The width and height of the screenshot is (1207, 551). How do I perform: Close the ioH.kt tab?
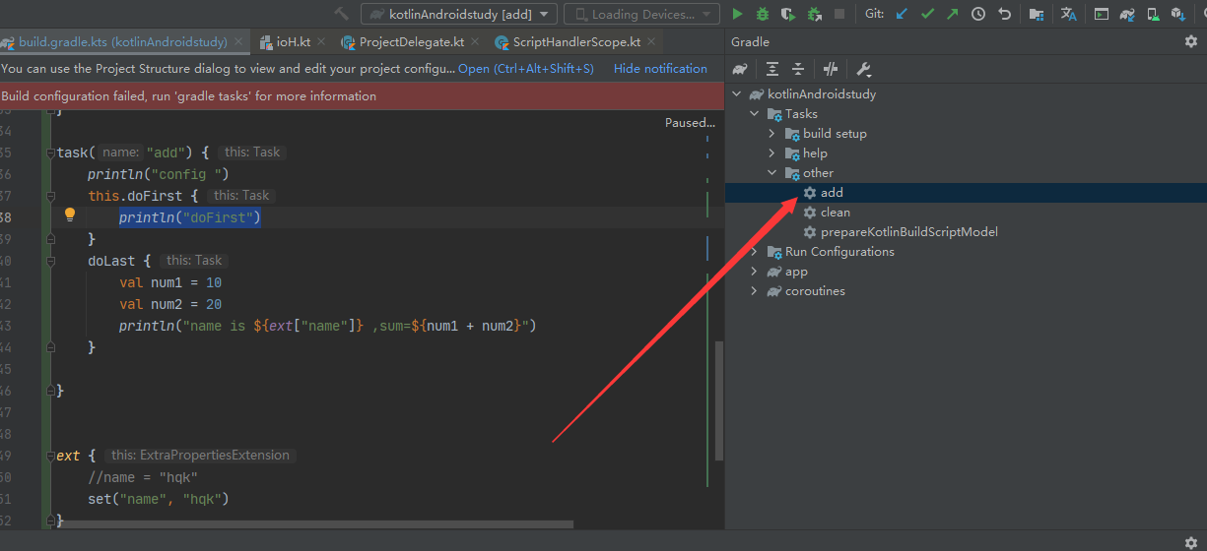pyautogui.click(x=321, y=42)
